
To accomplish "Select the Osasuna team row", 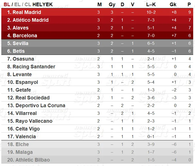I will 97,59.
